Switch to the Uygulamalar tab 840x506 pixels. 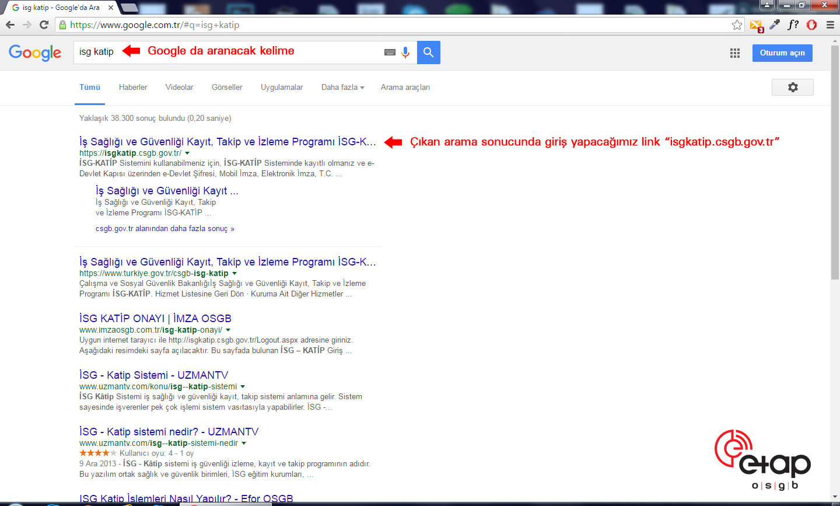click(282, 87)
